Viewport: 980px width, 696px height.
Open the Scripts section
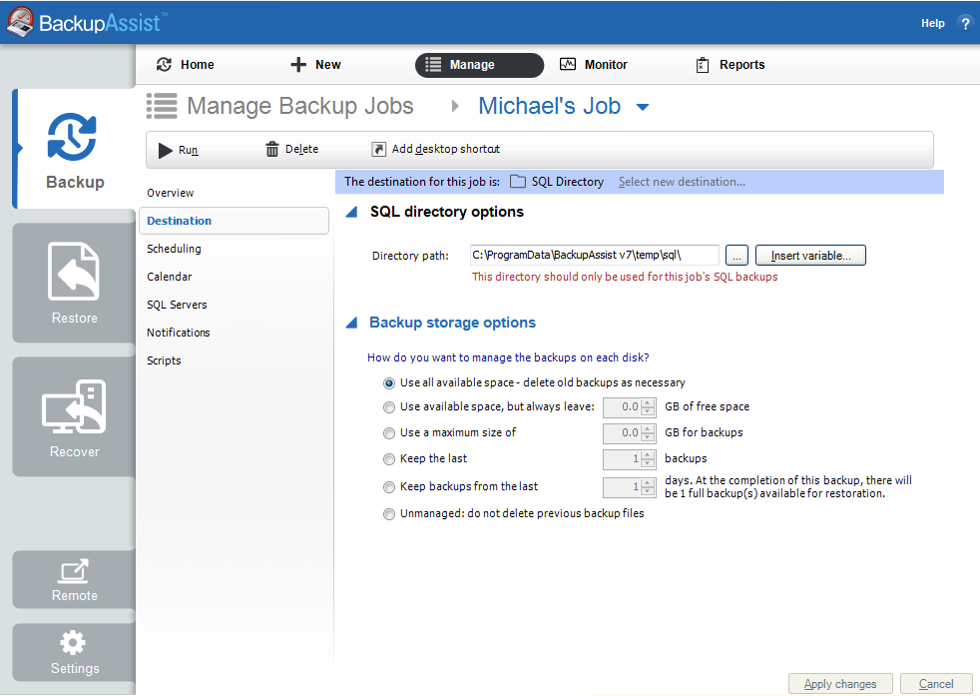tap(164, 360)
